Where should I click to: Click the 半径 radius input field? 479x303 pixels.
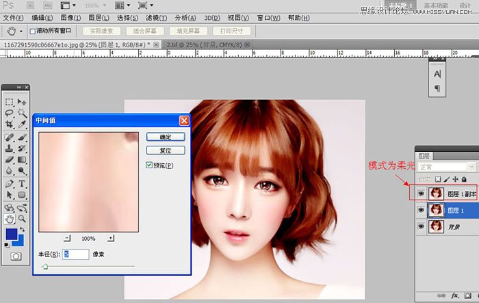pos(75,254)
